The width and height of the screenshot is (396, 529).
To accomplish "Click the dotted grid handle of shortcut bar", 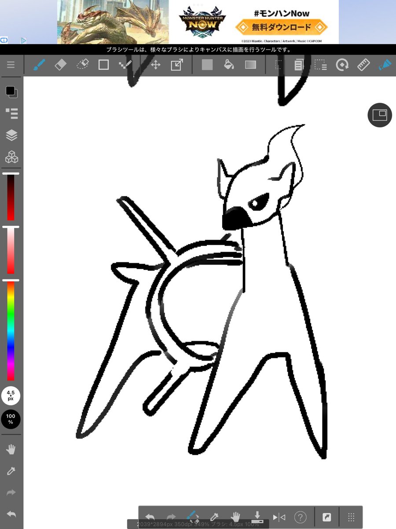I will [x=351, y=517].
